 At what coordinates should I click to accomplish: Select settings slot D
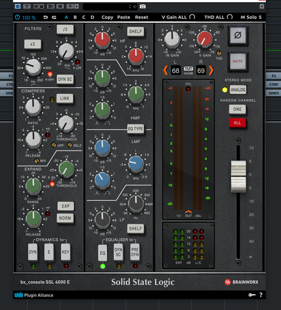tap(92, 17)
